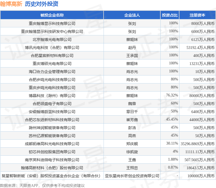Click legal person 王鑫
This screenshot has width=216, height=188.
click(x=132, y=160)
